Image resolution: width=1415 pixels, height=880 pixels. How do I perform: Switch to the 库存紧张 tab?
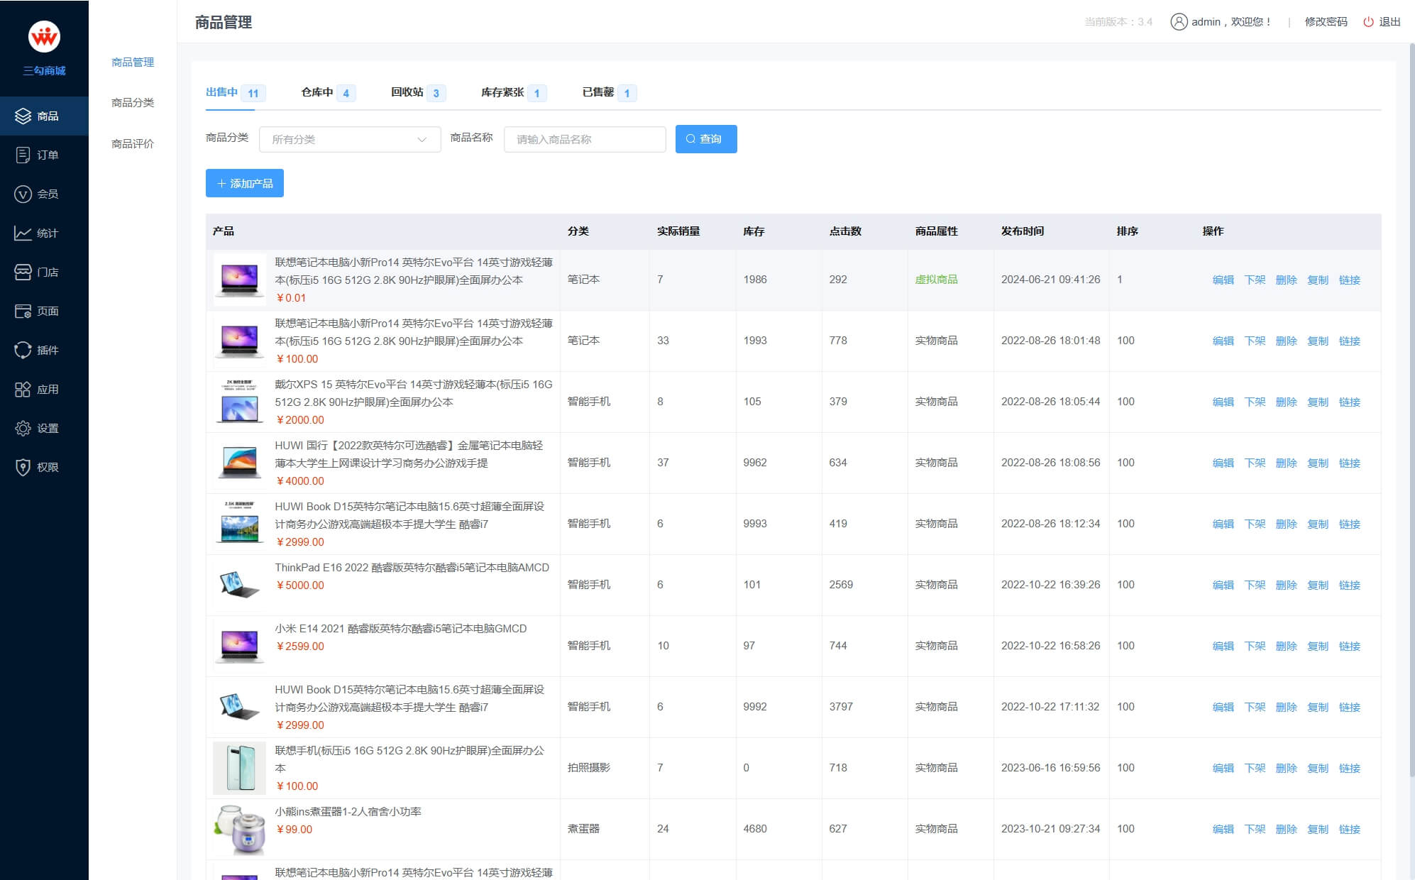[x=502, y=92]
